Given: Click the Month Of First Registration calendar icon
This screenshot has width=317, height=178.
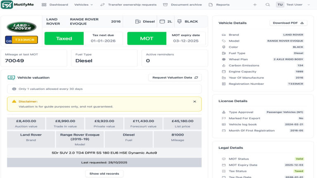Looking at the screenshot, I should tap(224, 131).
